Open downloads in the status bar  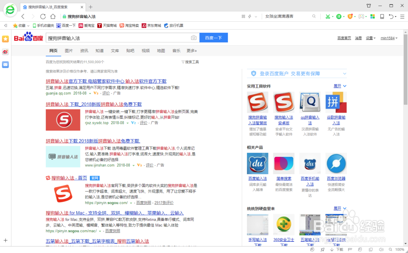(x=337, y=249)
